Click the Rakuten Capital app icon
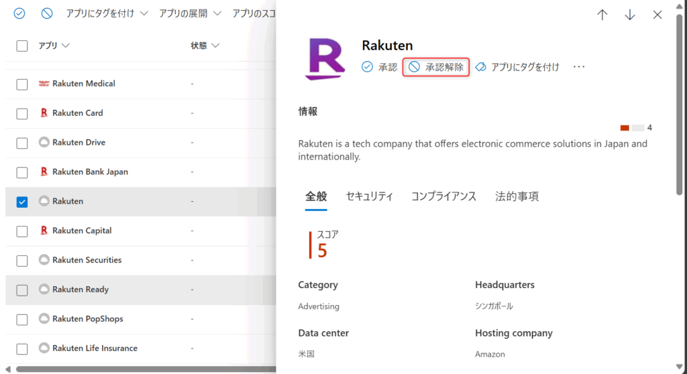The image size is (687, 374). click(x=44, y=230)
